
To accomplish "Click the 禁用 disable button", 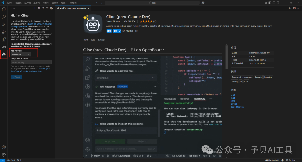I will (x=109, y=31).
